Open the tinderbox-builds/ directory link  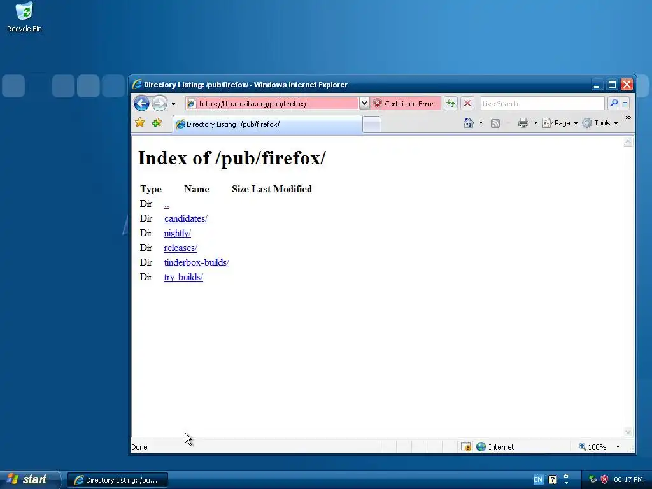[x=197, y=262]
